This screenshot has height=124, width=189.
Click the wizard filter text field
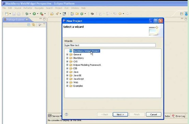point(110,45)
